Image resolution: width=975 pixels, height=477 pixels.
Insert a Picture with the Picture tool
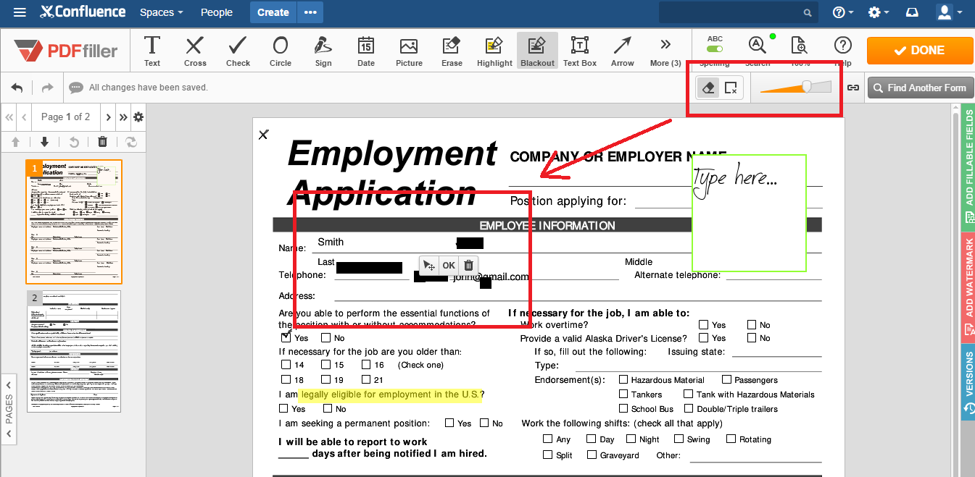click(x=409, y=51)
